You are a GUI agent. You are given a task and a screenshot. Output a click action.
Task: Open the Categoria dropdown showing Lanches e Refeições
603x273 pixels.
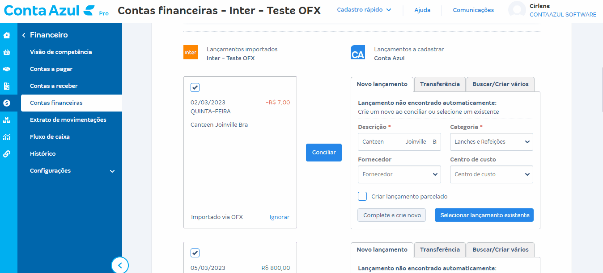[x=492, y=142]
